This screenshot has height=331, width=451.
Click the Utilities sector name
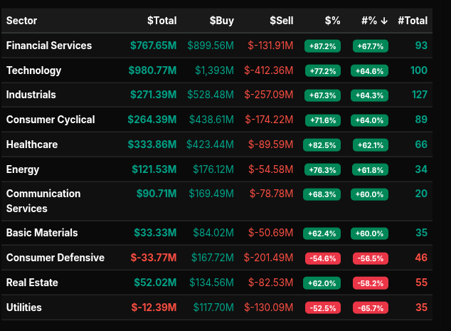coord(24,308)
